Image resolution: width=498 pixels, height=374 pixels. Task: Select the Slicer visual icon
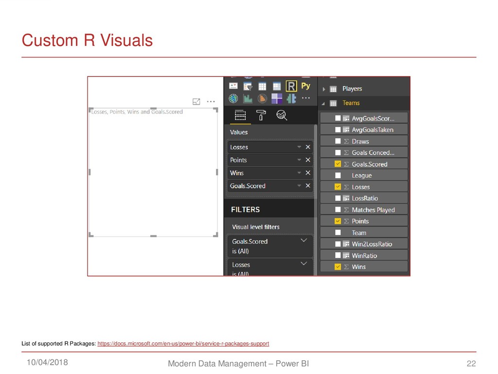(x=248, y=86)
